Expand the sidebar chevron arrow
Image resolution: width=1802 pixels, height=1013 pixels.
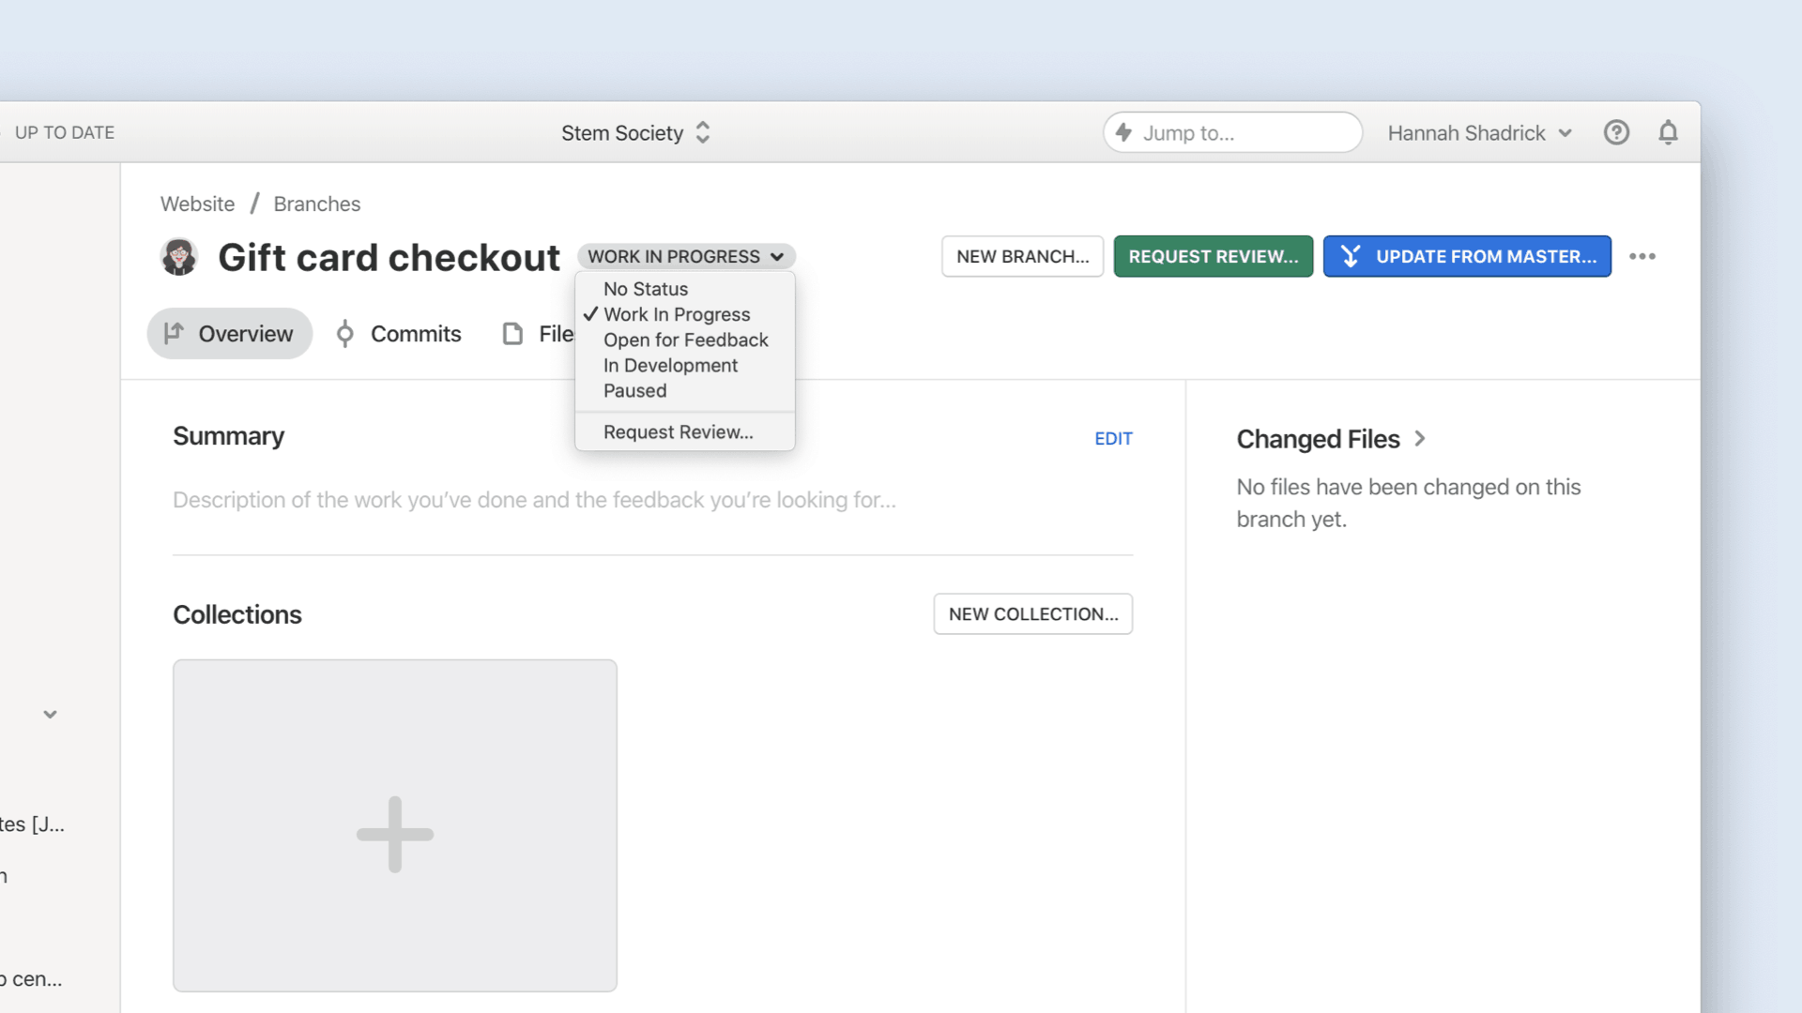(50, 715)
